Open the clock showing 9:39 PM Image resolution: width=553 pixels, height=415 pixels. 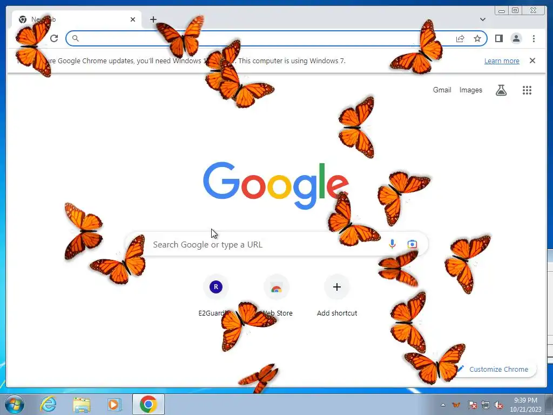pos(525,405)
